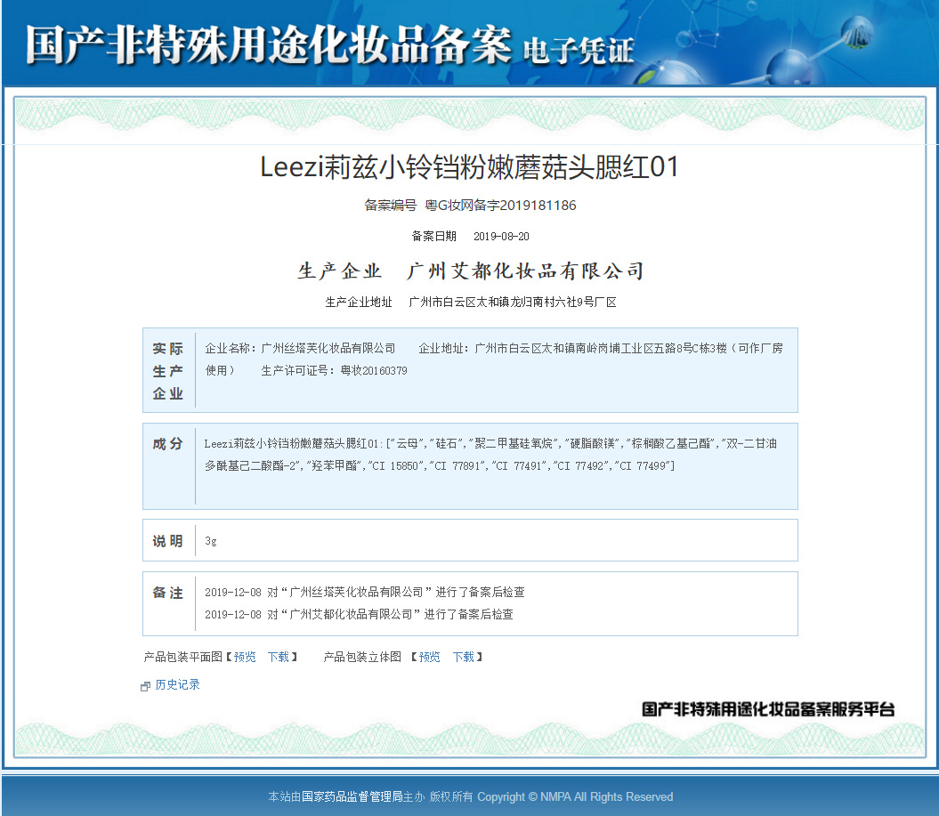
Task: Download the 产品包装立体图 image
Action: tap(463, 657)
